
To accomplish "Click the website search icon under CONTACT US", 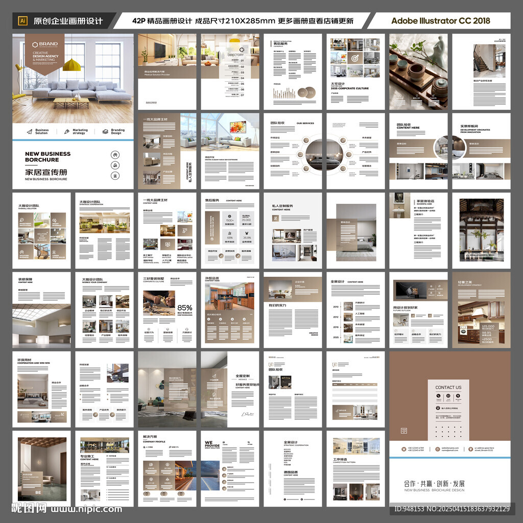I will pos(458,396).
